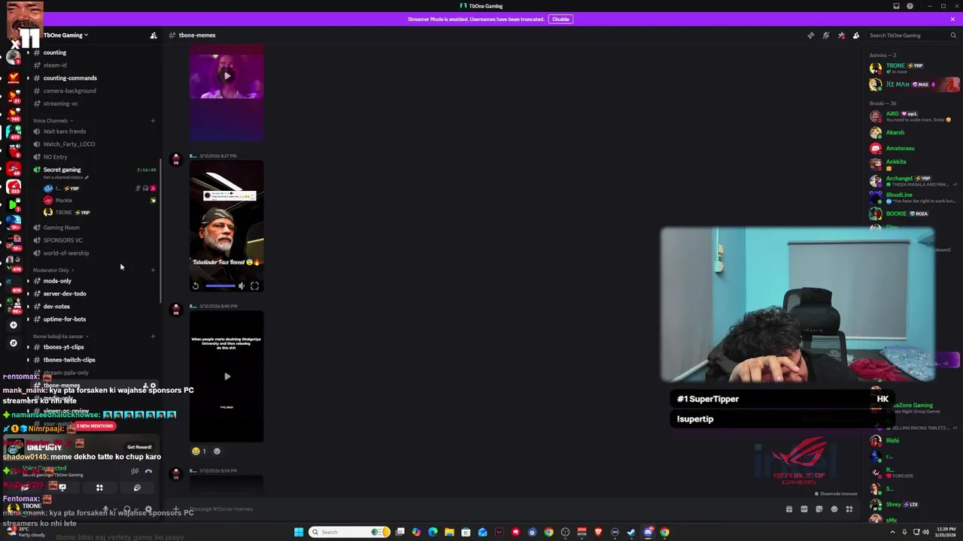Open the Discord inbox icon in title bar
This screenshot has width=963, height=541.
896,6
